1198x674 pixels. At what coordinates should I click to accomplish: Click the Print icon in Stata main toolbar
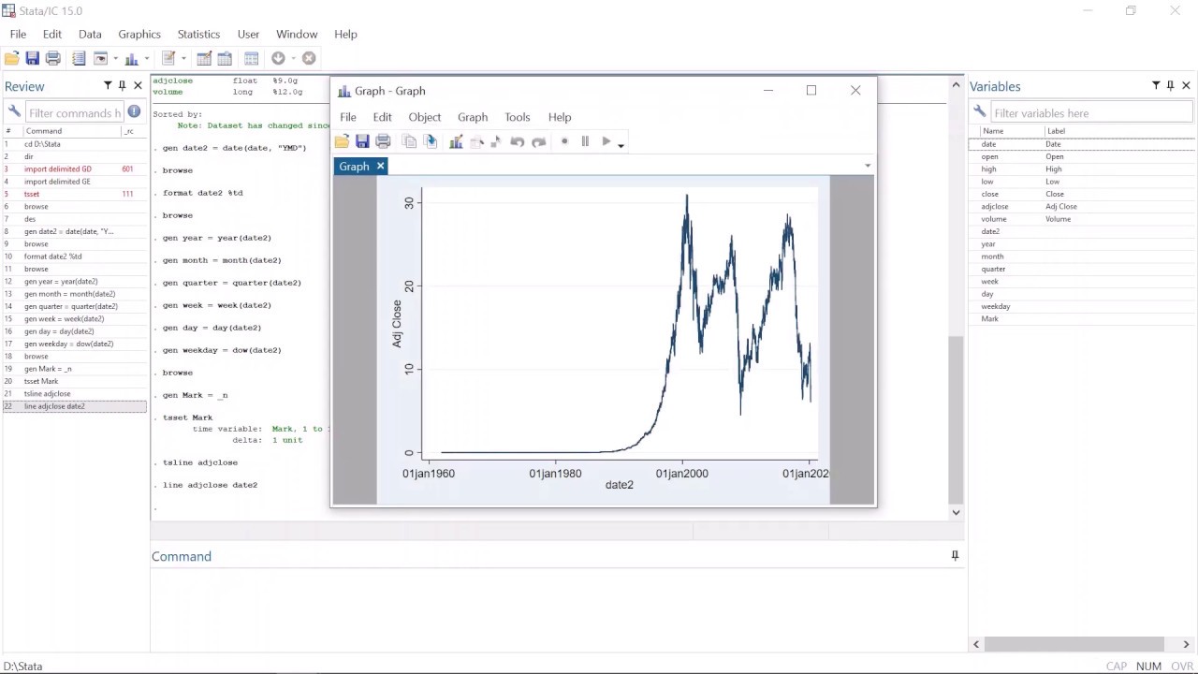(x=53, y=58)
